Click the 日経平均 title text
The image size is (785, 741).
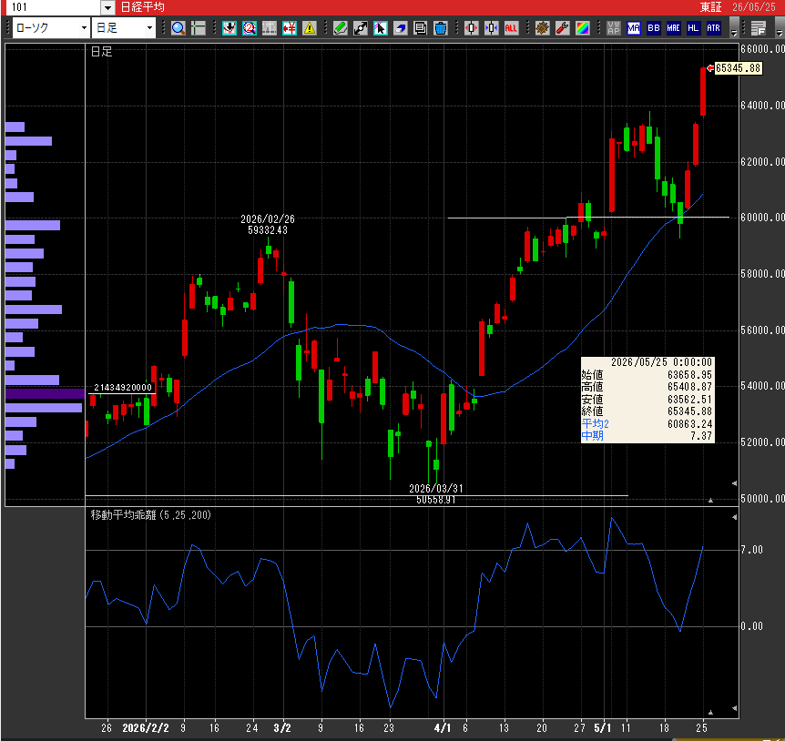point(143,7)
